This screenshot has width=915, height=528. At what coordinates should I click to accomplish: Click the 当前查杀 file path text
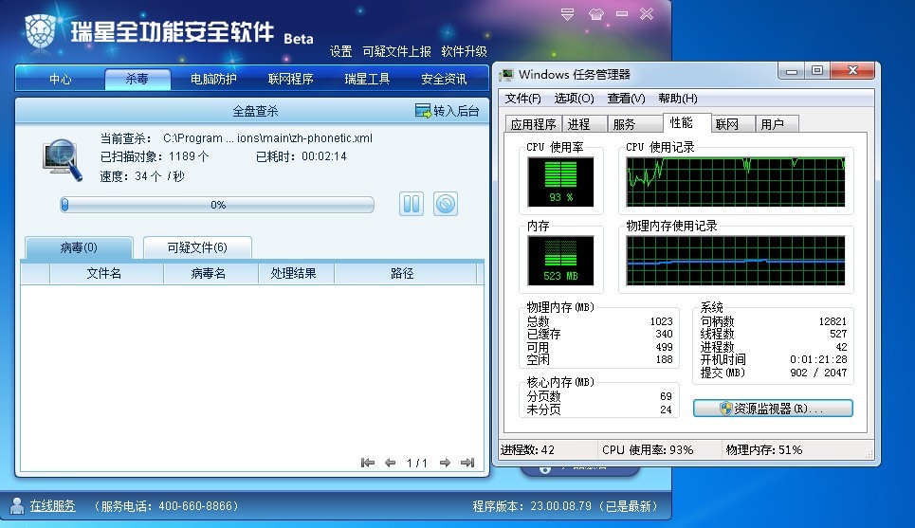[x=267, y=138]
